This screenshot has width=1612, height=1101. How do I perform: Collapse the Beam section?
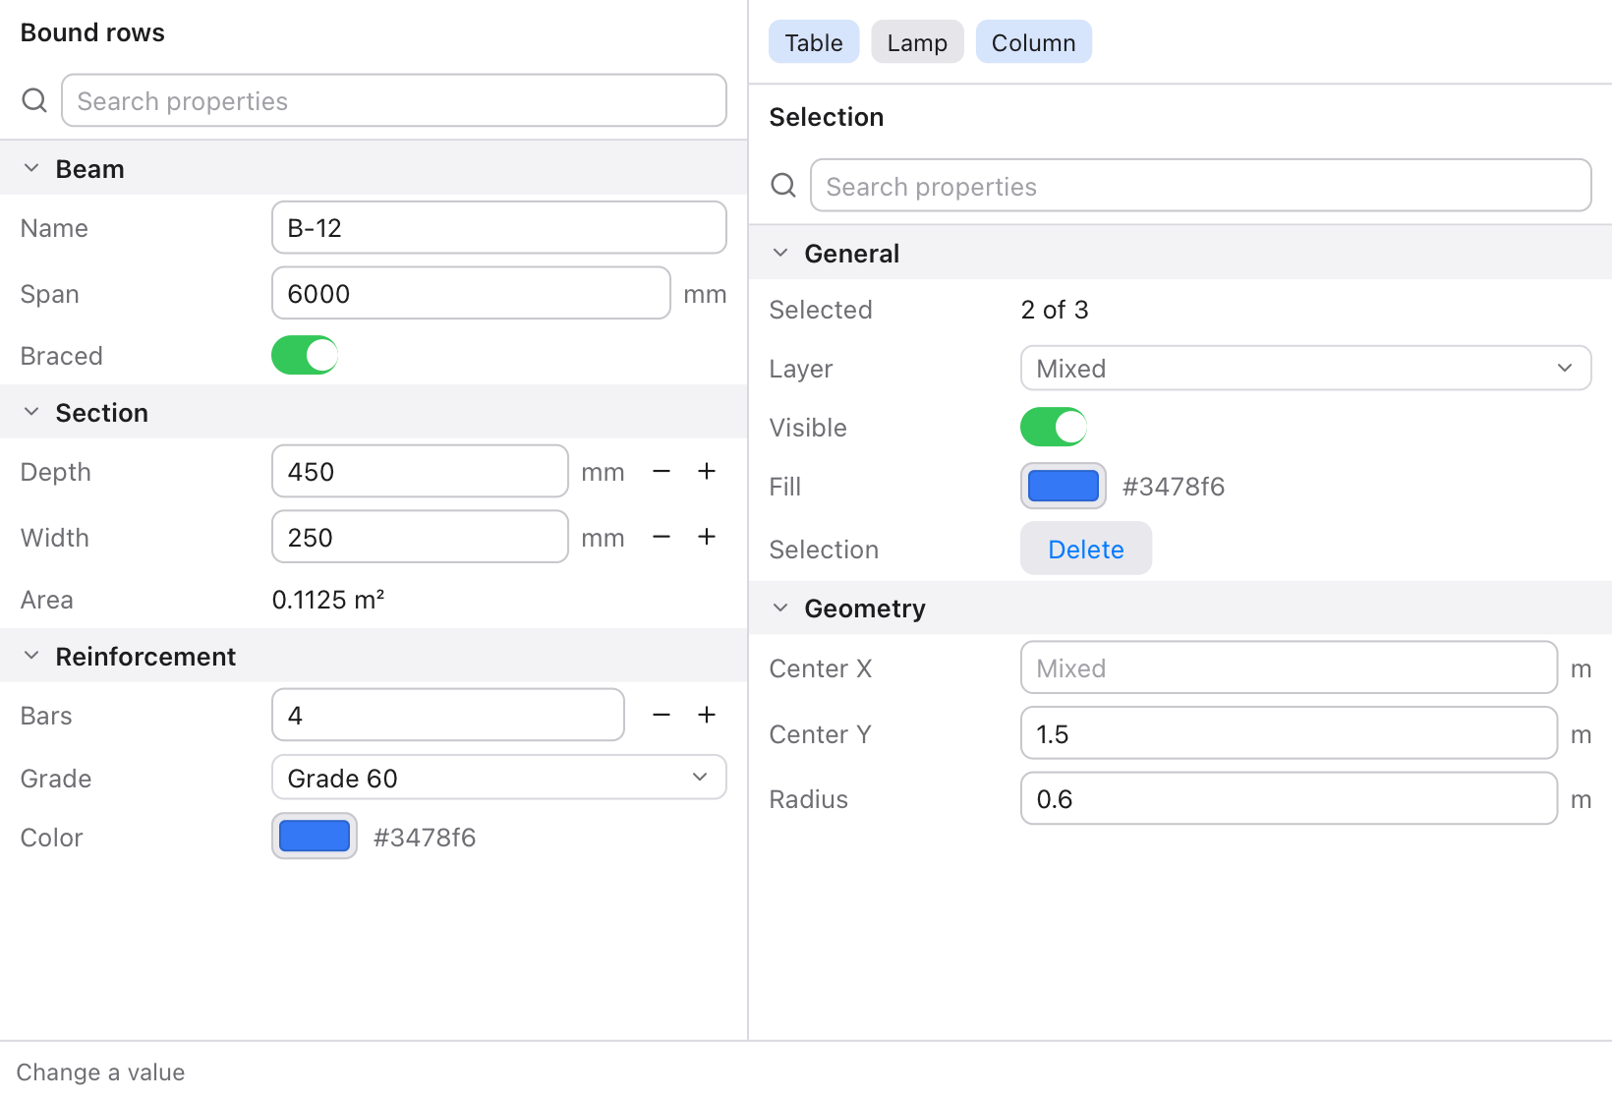click(x=31, y=168)
